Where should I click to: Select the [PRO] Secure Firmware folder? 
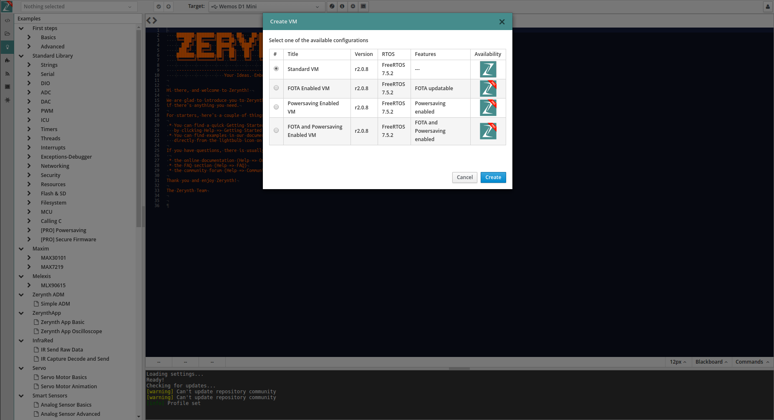68,239
